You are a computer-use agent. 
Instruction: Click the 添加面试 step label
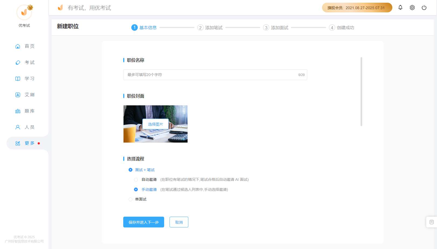[x=280, y=27]
